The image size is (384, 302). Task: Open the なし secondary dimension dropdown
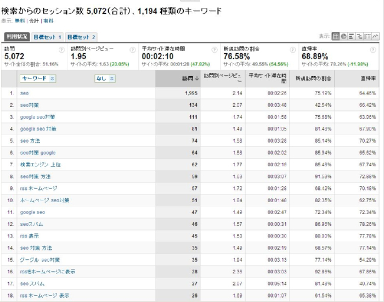[105, 79]
